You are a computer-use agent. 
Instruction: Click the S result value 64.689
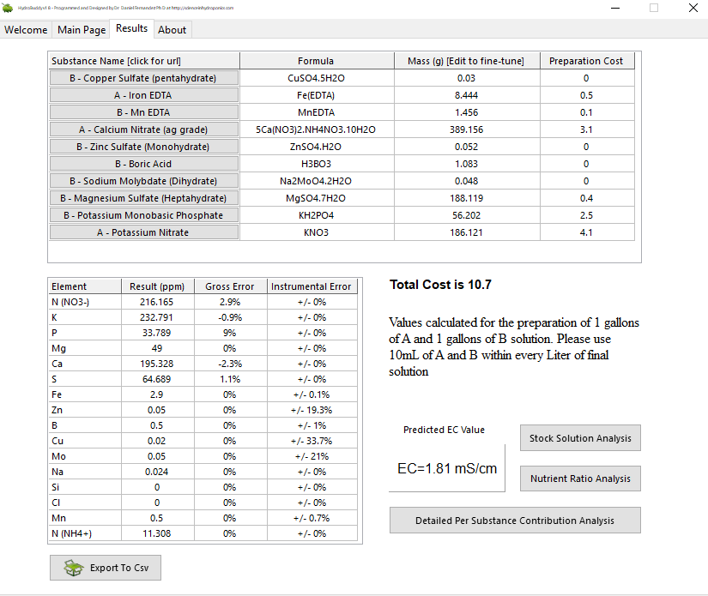click(x=158, y=379)
